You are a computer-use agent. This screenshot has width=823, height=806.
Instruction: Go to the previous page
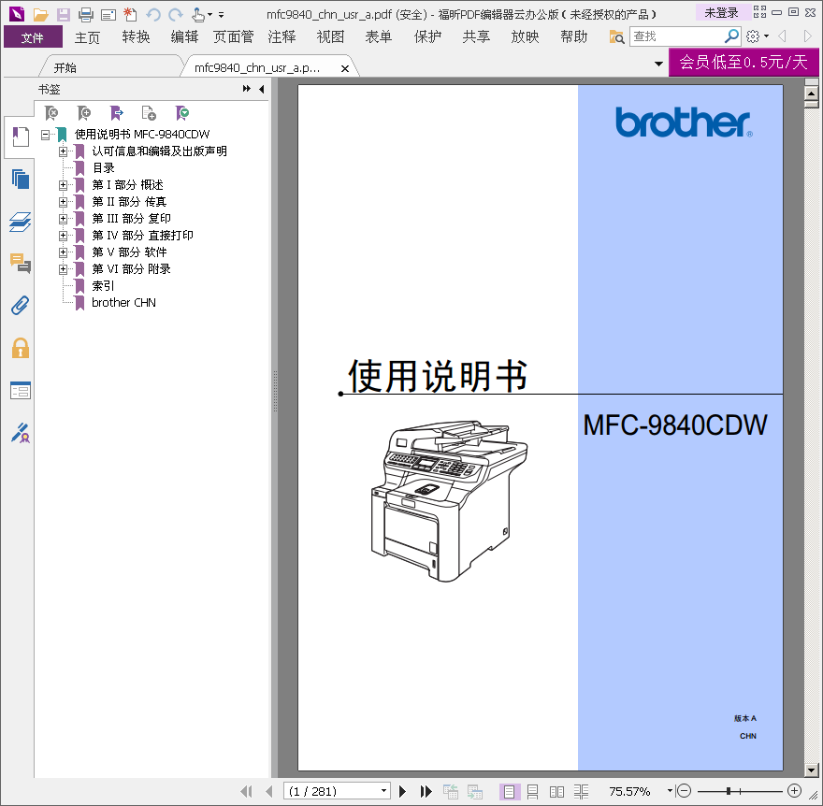tap(269, 791)
